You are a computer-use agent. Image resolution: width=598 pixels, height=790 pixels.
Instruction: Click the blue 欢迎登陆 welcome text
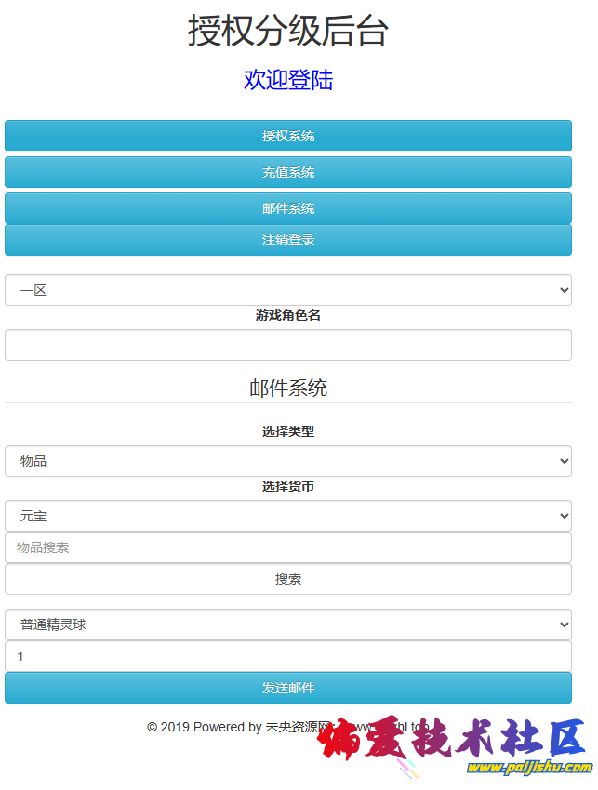[x=288, y=80]
